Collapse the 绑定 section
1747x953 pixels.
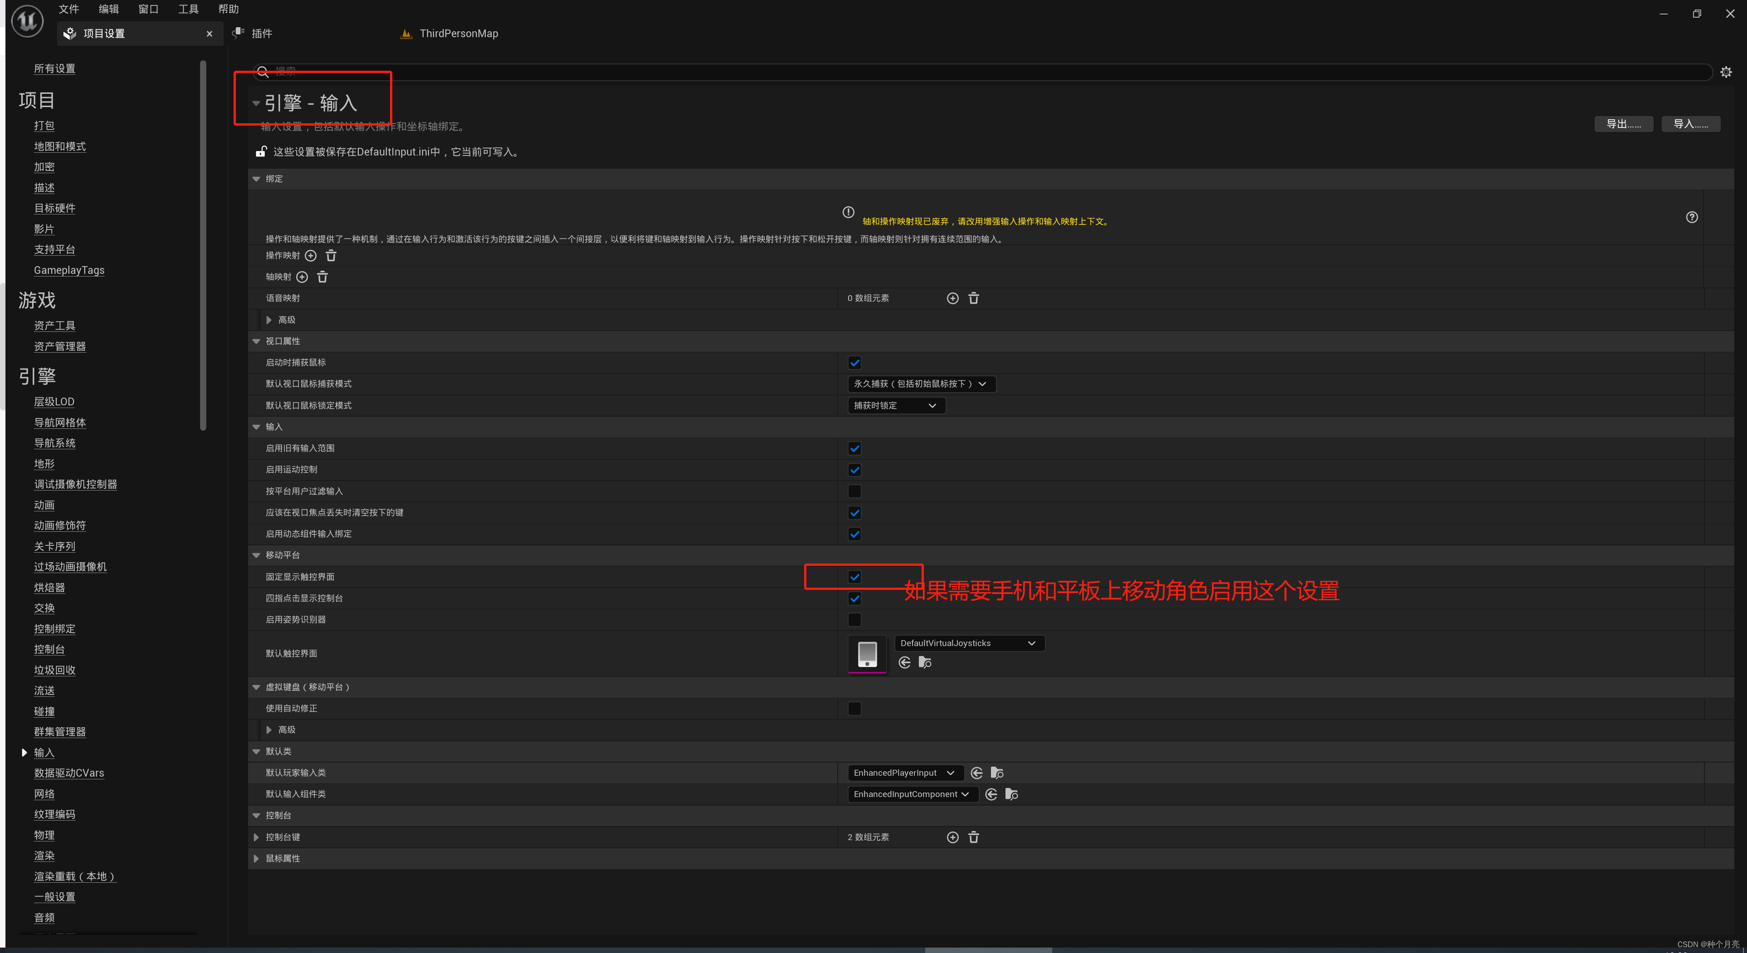point(256,179)
